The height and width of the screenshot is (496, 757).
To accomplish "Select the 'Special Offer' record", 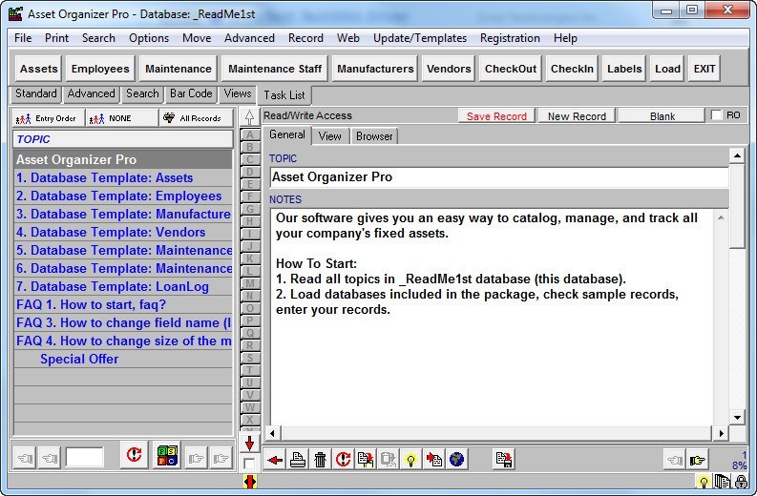I will pyautogui.click(x=123, y=360).
